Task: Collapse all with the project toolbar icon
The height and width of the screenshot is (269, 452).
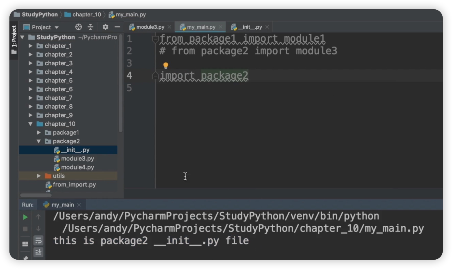Action: (x=90, y=27)
